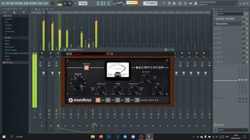Image resolution: width=250 pixels, height=140 pixels.
Task: Select style A in Decapitator
Action: pos(98,100)
